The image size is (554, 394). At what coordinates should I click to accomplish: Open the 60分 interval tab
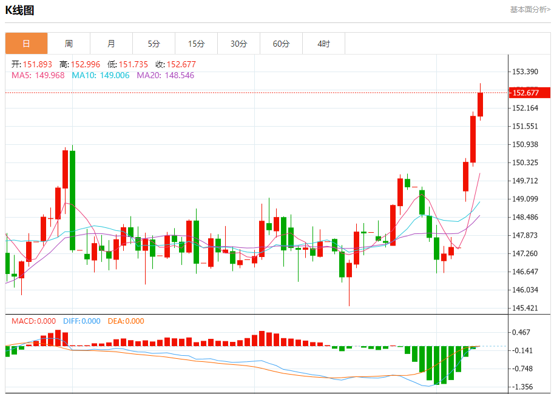point(281,44)
